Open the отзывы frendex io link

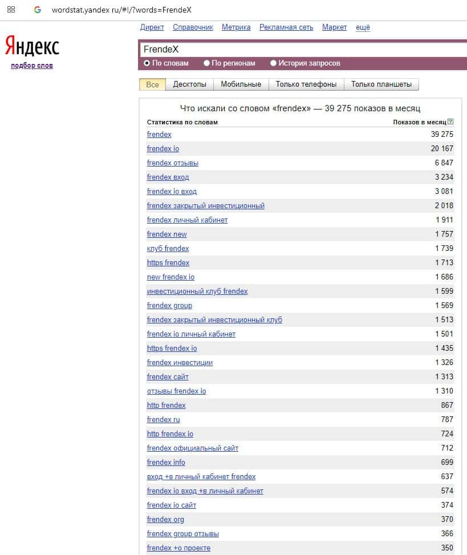point(177,391)
